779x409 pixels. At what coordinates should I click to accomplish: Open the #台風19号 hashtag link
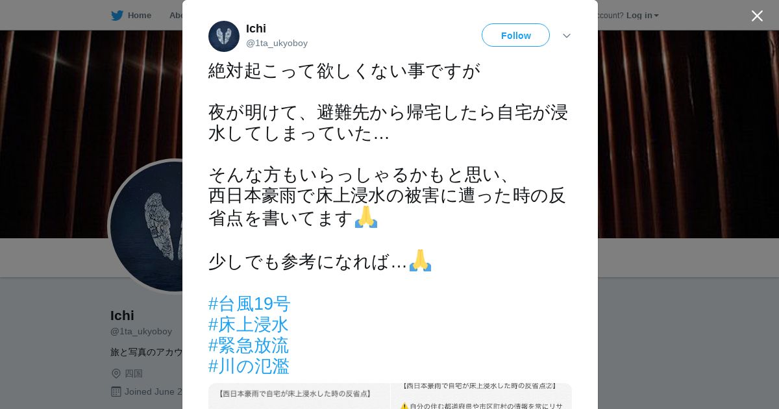[249, 304]
